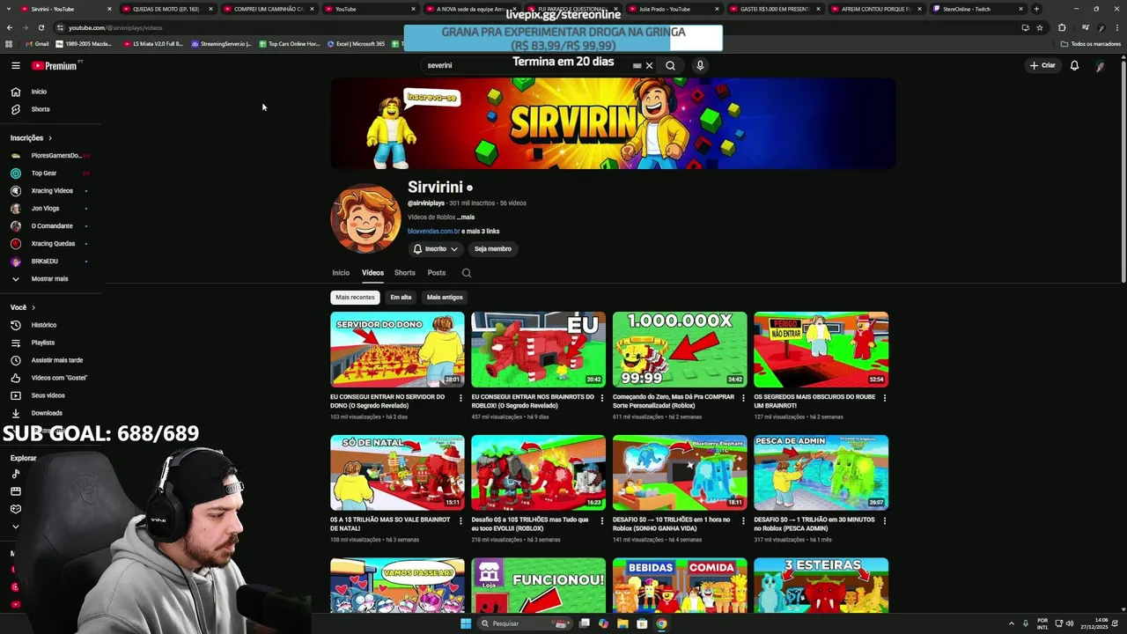Open the Gmail bookmark
This screenshot has width=1127, height=634.
(x=37, y=44)
